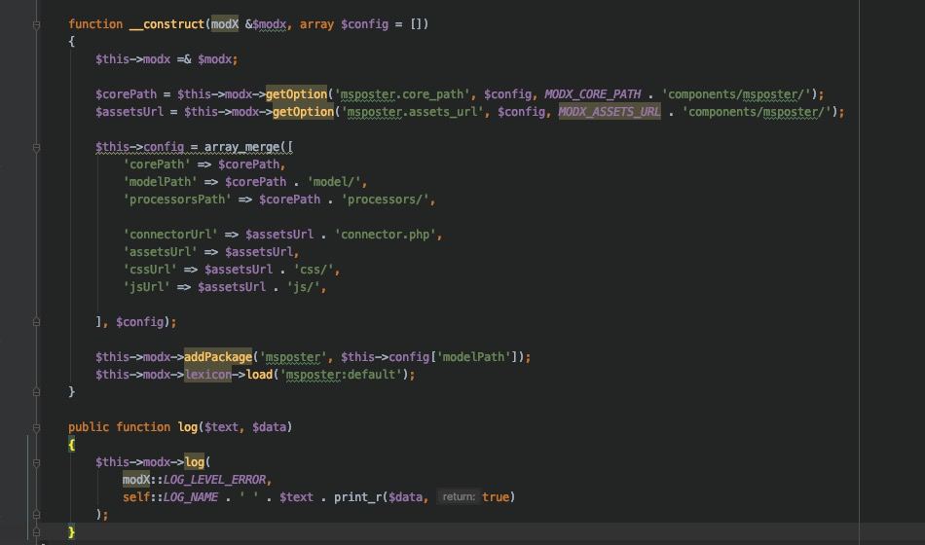Click the 'processors/' string literal
Screen dimensions: 925x545
tap(386, 200)
